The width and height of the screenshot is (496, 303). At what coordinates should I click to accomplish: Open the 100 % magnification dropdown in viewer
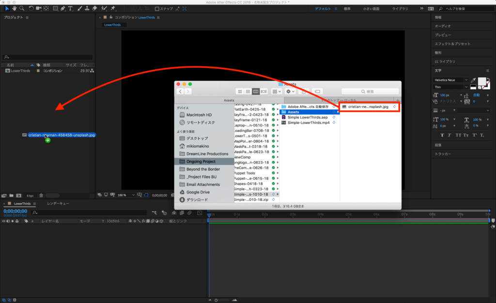[x=126, y=195]
